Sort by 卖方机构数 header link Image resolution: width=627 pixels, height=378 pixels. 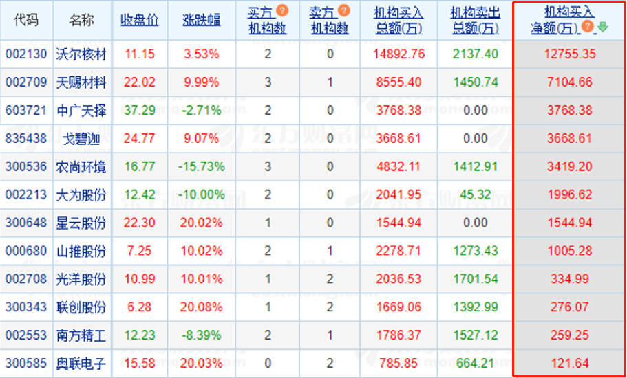(330, 20)
